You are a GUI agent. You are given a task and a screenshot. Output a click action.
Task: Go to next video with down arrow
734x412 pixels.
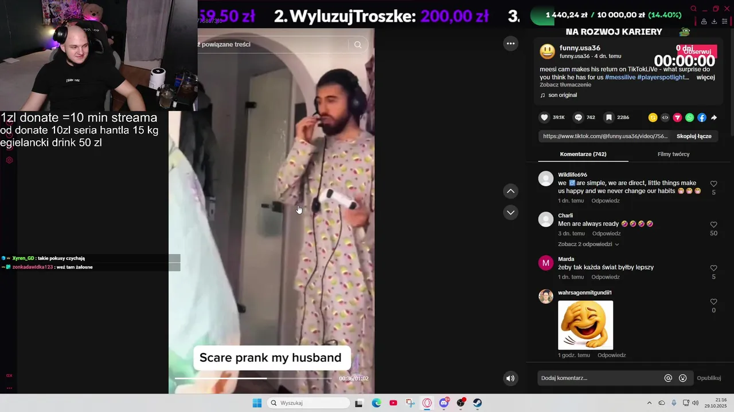(510, 212)
